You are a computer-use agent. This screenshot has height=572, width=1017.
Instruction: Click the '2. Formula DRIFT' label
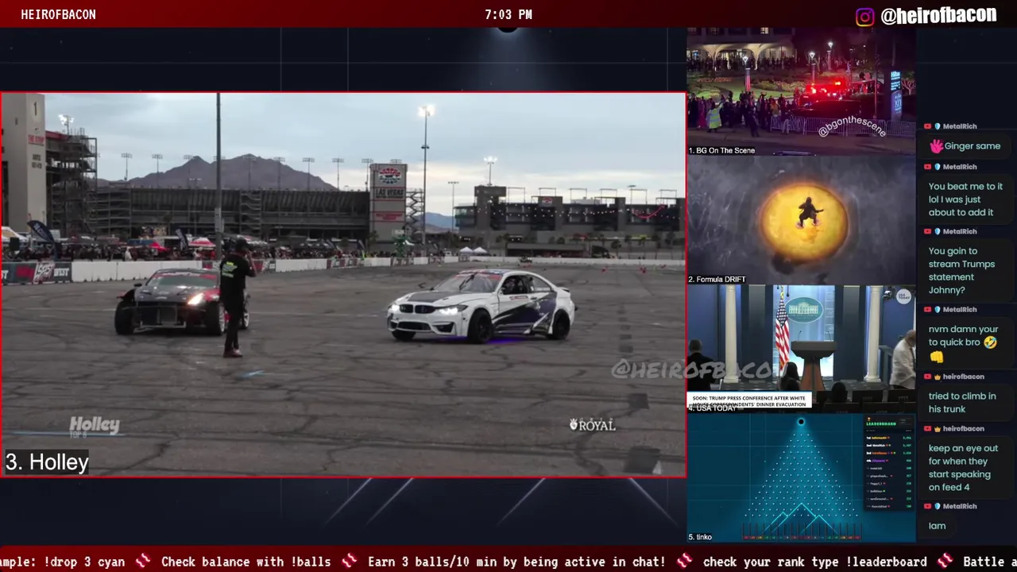[x=717, y=280]
